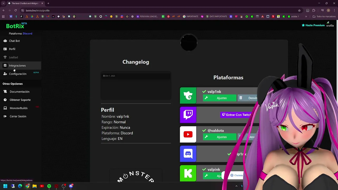
Task: Click the Chat Bot robot icon
Action: (5, 41)
